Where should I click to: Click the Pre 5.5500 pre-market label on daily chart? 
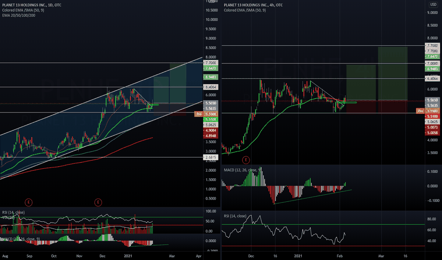coord(206,114)
